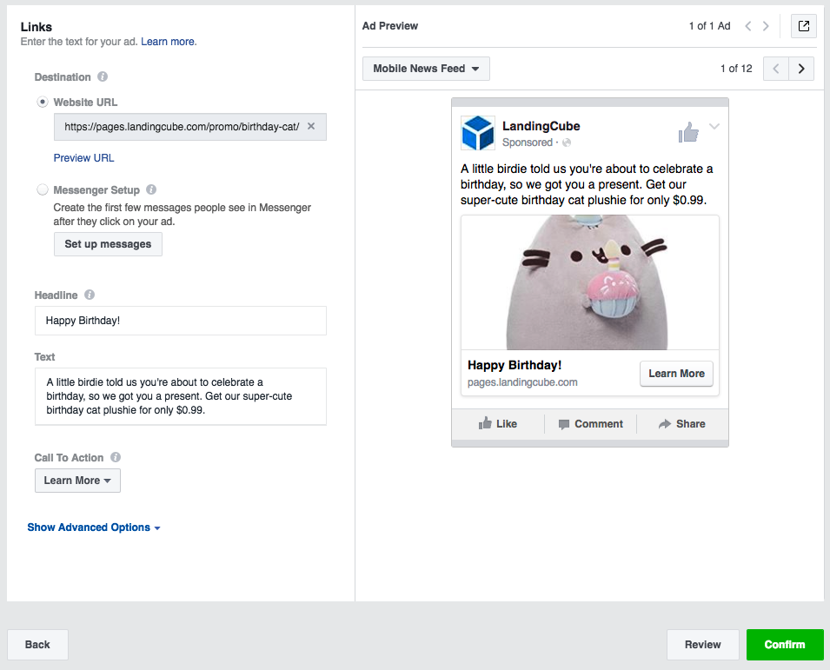Image resolution: width=830 pixels, height=670 pixels.
Task: Click Share in the ad preview
Action: (681, 424)
